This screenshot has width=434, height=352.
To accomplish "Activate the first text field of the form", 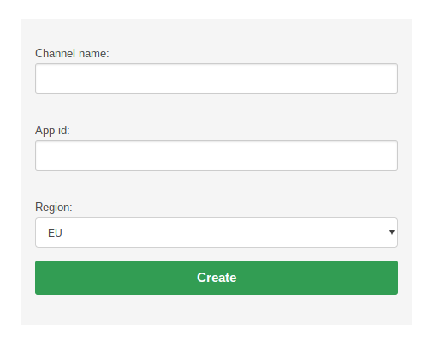I will (217, 79).
